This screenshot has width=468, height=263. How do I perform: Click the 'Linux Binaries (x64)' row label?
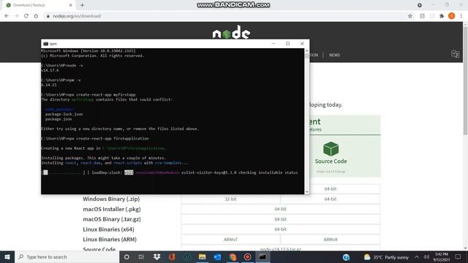[108, 229]
